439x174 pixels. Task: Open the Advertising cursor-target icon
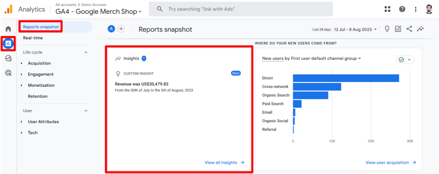click(x=9, y=73)
